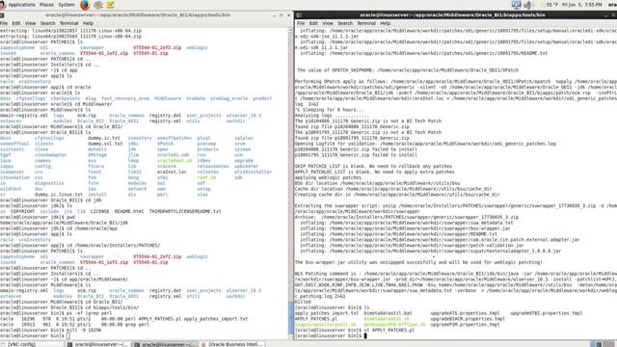Open View menu in left terminal
617x347 pixels.
point(30,23)
